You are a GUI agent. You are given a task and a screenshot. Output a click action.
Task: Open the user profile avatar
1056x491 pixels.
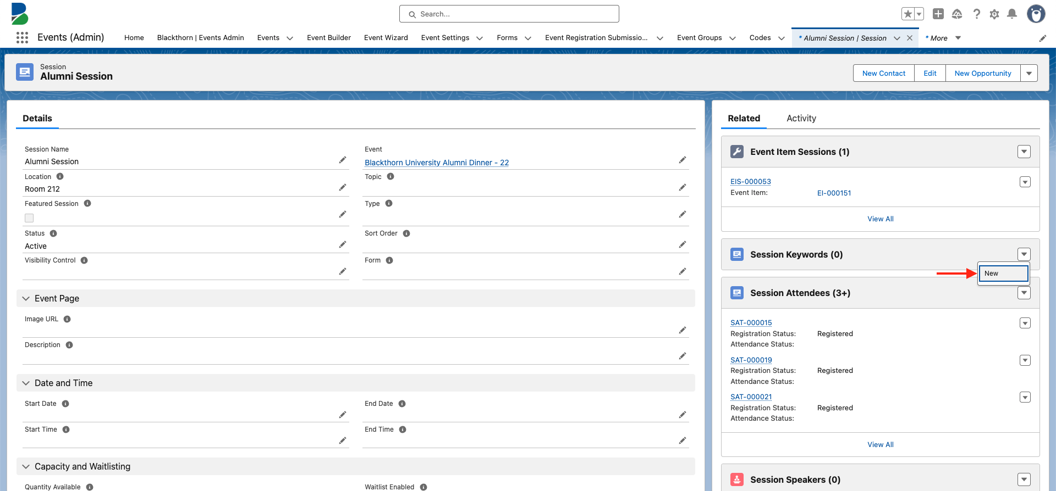(1036, 14)
